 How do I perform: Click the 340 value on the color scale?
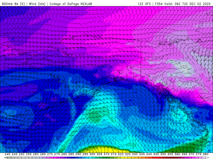[x=149, y=154]
